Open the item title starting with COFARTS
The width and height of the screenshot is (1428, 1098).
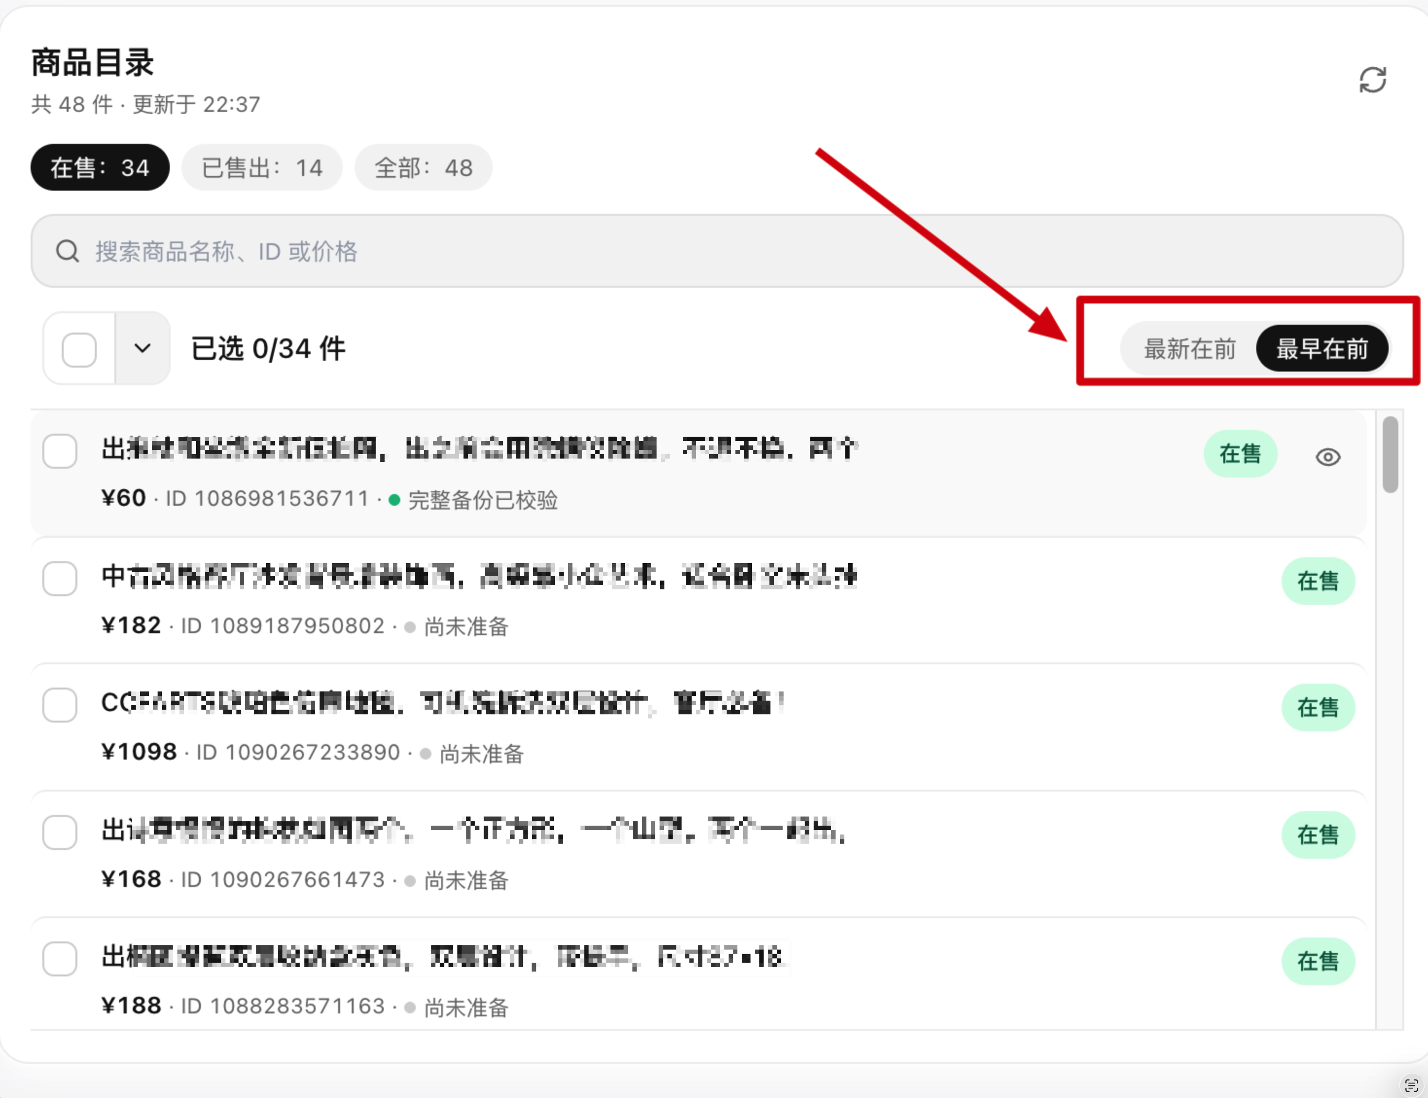(443, 704)
